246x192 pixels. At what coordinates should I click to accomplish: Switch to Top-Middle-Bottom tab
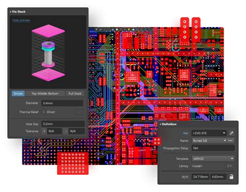(45, 94)
